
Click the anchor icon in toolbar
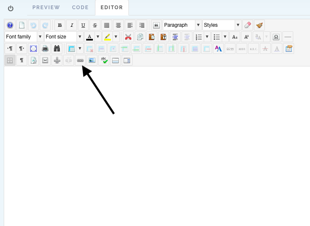57,61
